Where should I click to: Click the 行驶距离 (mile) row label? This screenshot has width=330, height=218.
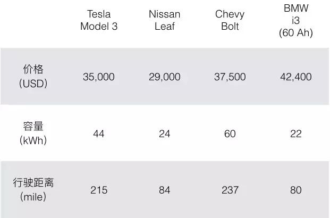coord(33,190)
